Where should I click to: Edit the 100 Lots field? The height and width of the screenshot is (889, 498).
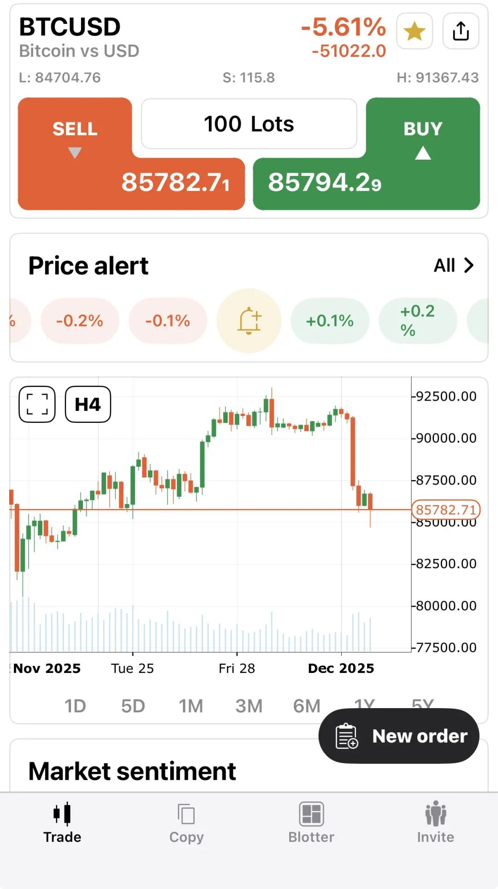click(x=249, y=124)
